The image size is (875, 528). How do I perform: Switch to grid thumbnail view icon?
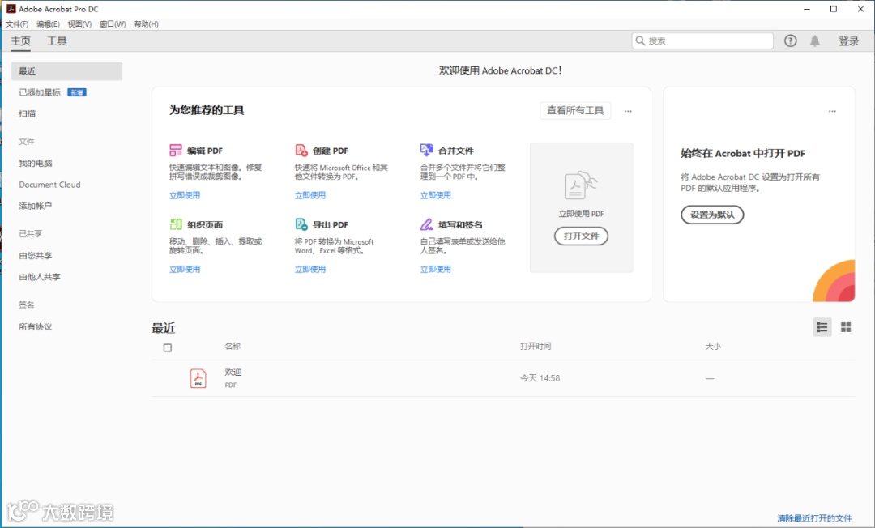(846, 327)
